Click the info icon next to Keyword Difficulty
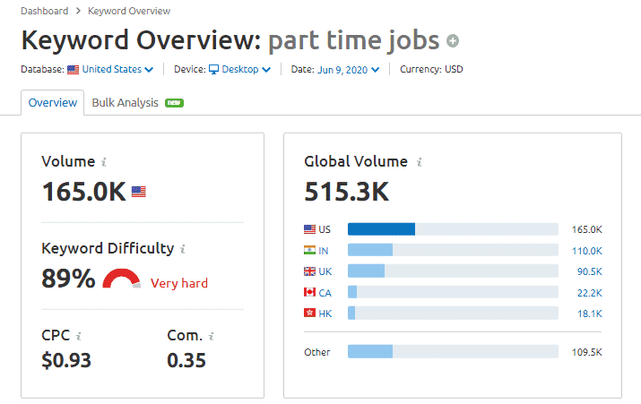 point(183,249)
